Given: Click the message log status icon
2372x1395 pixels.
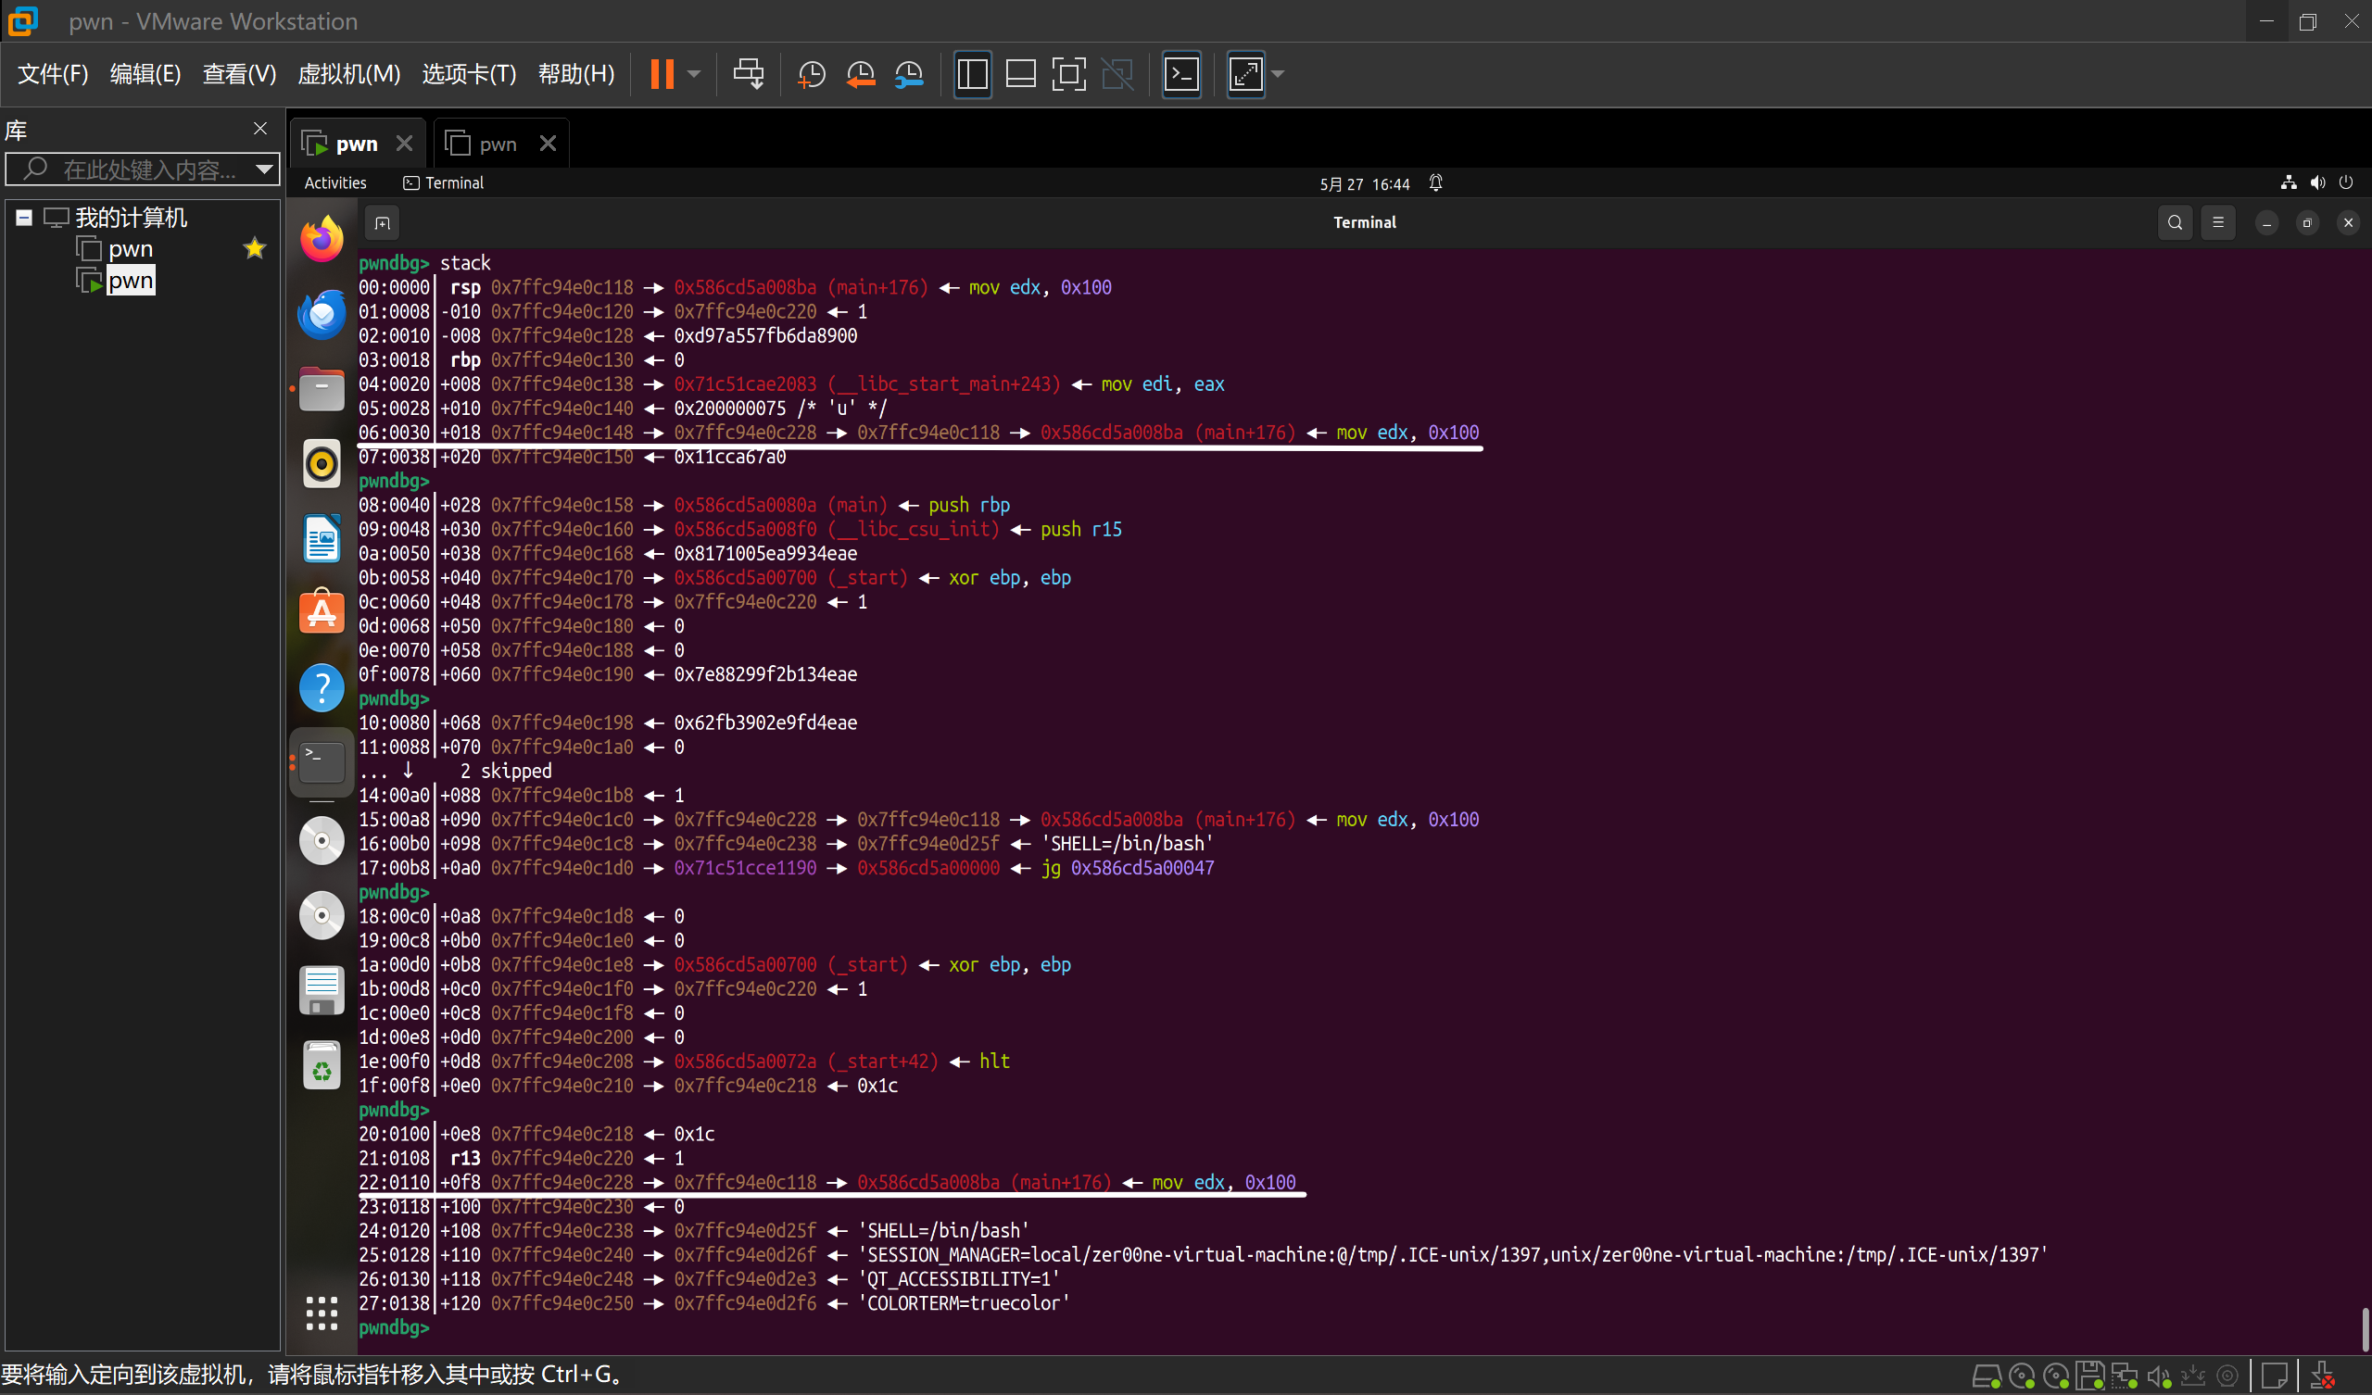Looking at the screenshot, I should click(x=2273, y=1376).
